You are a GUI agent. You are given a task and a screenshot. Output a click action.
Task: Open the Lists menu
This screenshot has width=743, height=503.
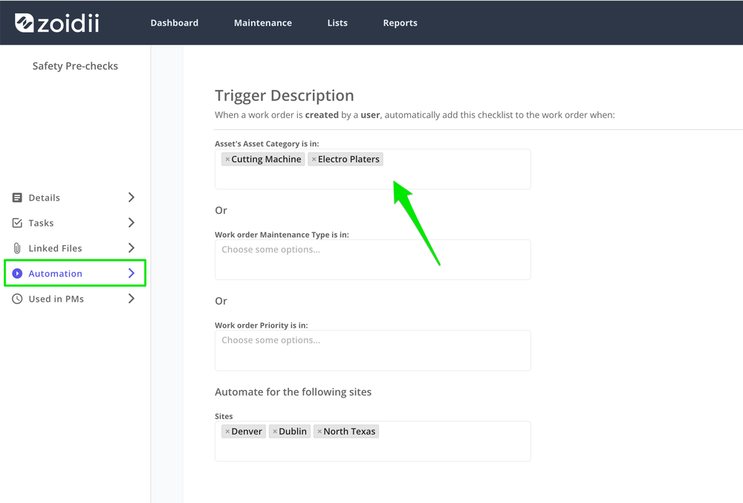click(x=337, y=23)
